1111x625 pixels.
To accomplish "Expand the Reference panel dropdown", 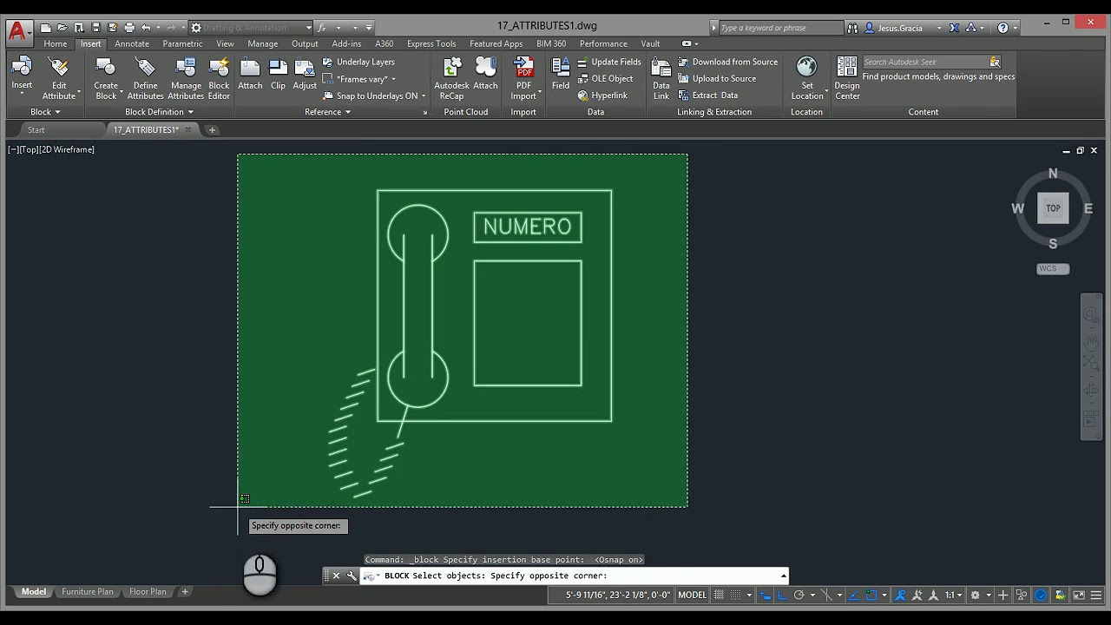I will (328, 112).
